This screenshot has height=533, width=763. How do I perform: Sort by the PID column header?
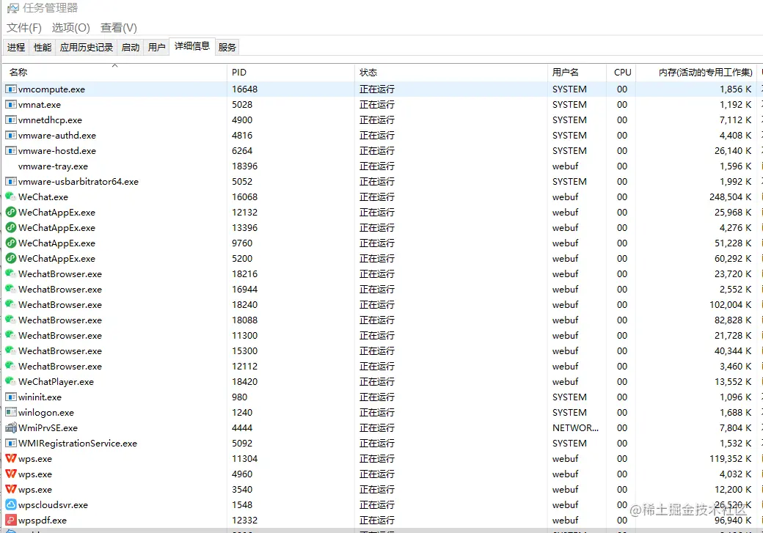(x=291, y=73)
